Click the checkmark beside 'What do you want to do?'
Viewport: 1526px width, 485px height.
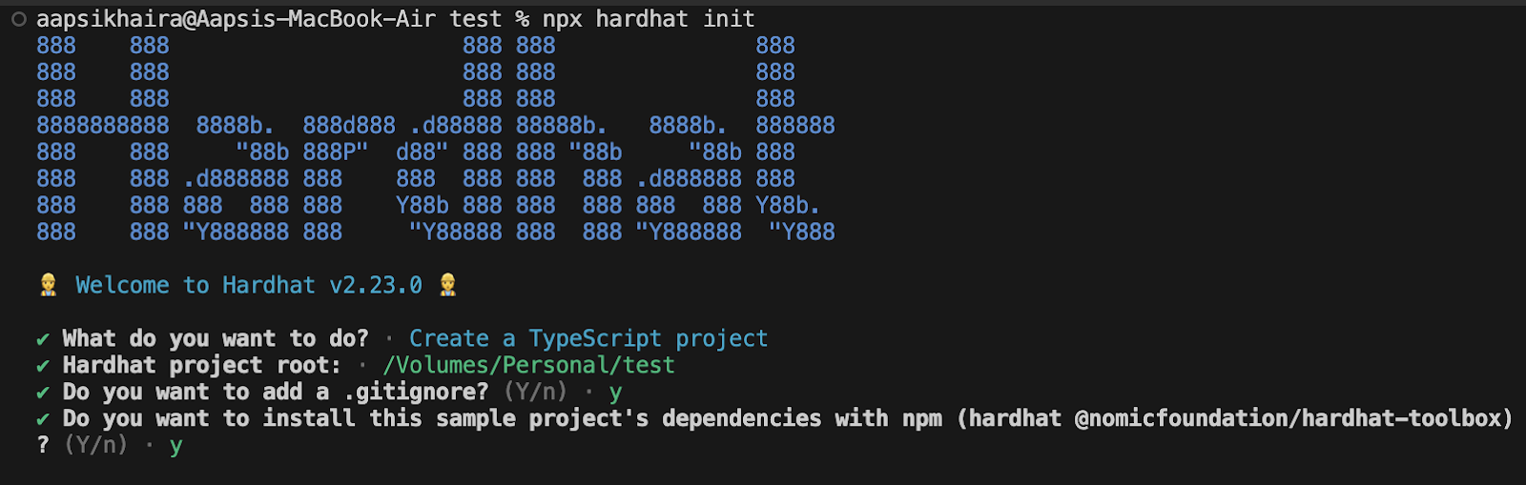pyautogui.click(x=43, y=339)
